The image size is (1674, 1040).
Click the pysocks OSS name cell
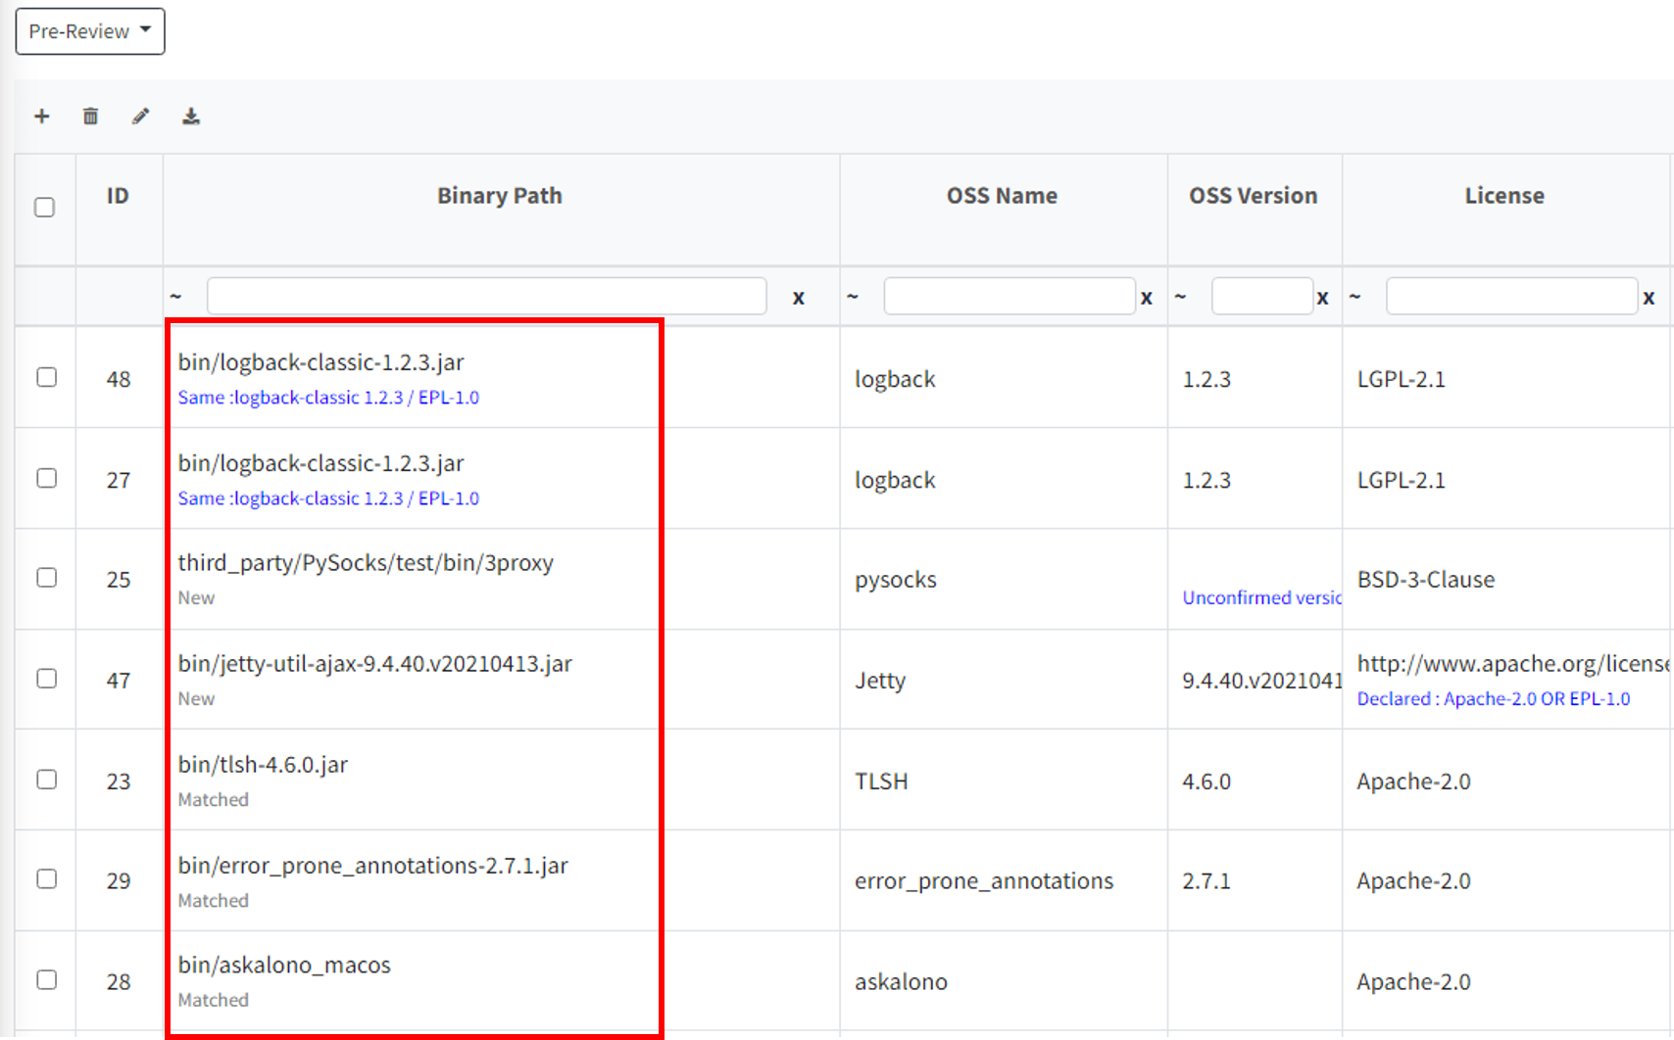click(896, 580)
